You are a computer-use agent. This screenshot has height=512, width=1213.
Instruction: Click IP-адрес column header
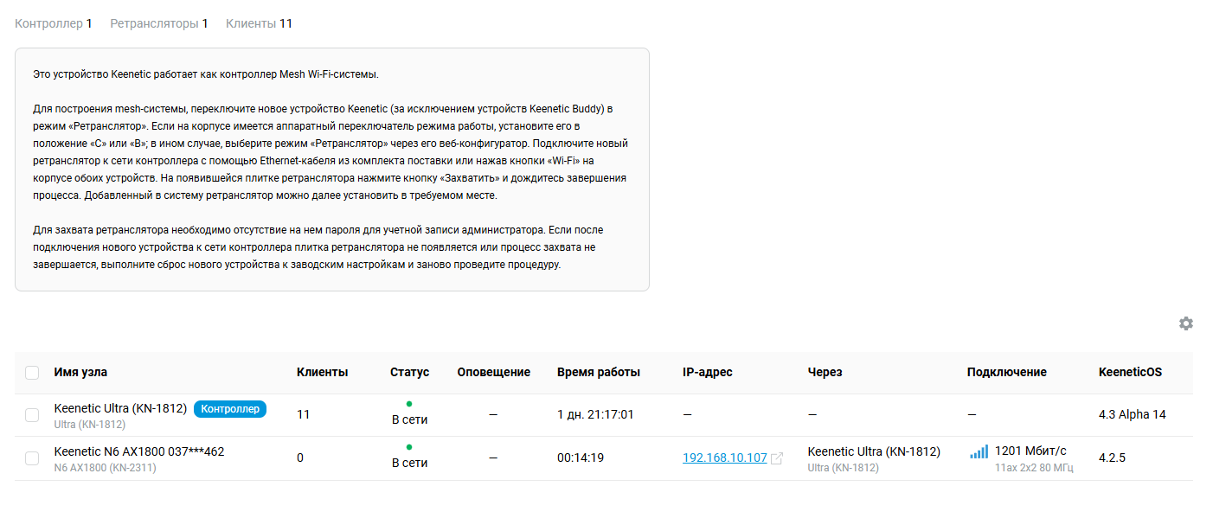[707, 372]
